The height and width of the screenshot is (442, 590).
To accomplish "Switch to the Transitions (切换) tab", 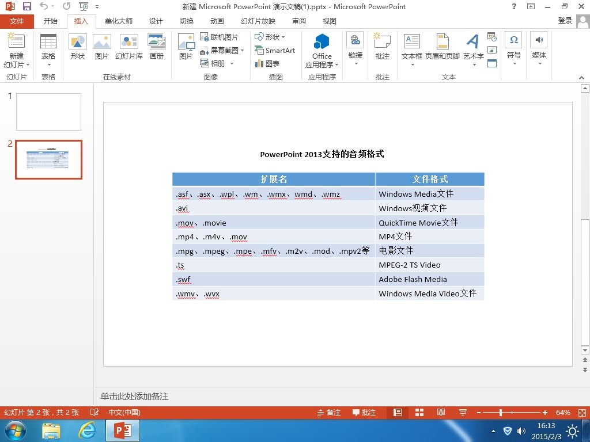I will coord(187,21).
